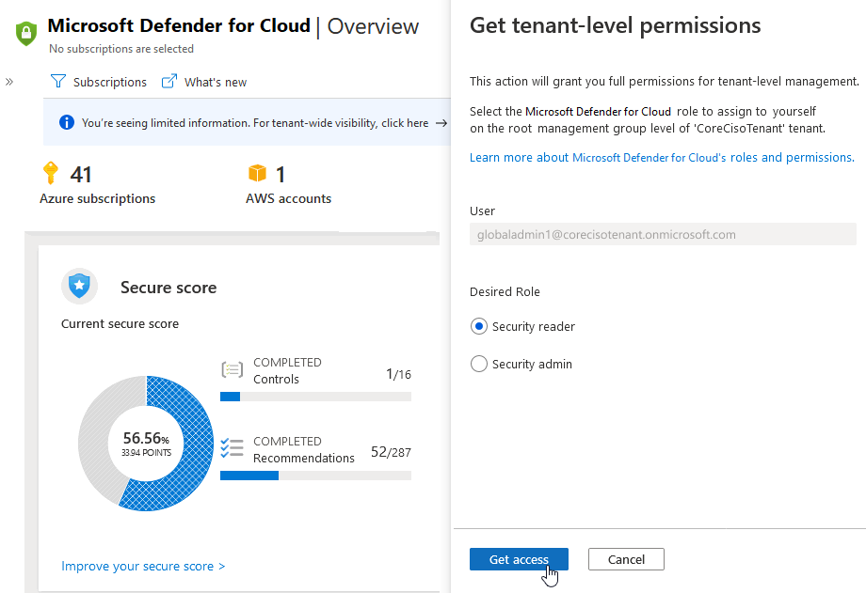This screenshot has height=593, width=866.
Task: Click the Current secure score label
Action: pos(120,324)
